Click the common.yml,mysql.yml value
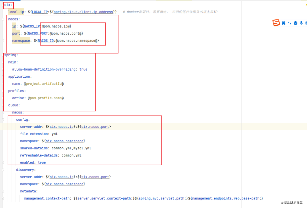The image size is (307, 208). [x=71, y=148]
